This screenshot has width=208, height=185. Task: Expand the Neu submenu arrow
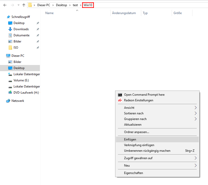195,166
